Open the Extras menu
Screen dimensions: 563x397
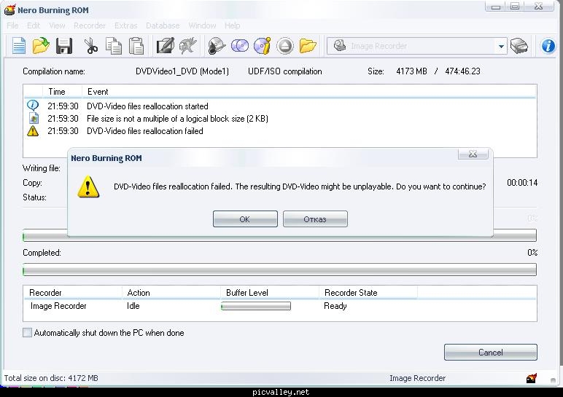(125, 25)
